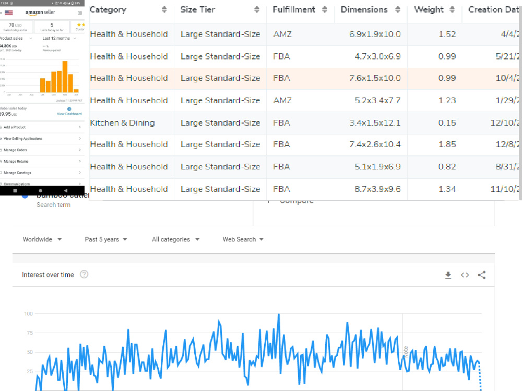Tap the globe icon above View Dashboard
The width and height of the screenshot is (522, 391).
69,109
